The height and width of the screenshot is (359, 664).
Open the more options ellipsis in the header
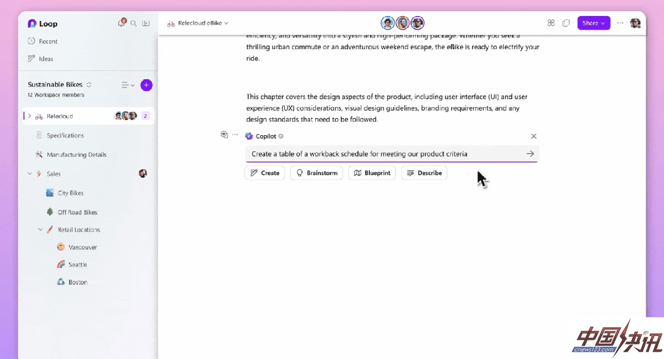pos(620,23)
